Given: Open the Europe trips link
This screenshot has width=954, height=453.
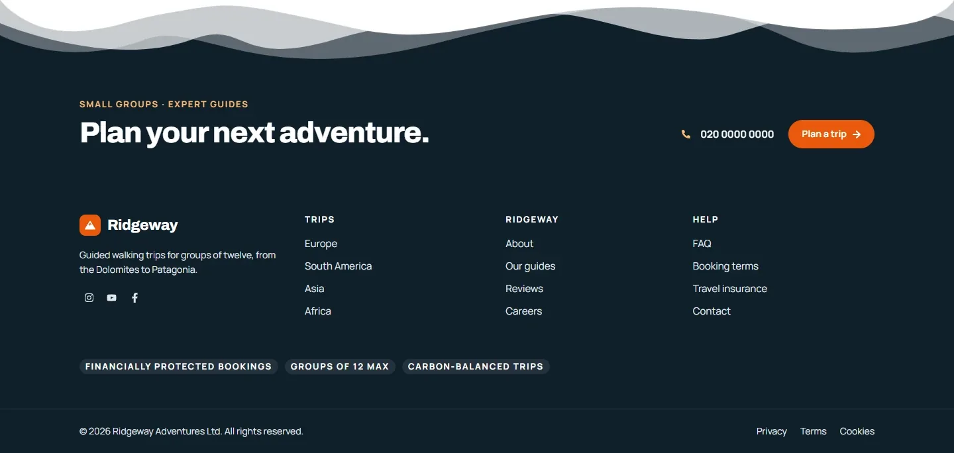Looking at the screenshot, I should pos(321,244).
